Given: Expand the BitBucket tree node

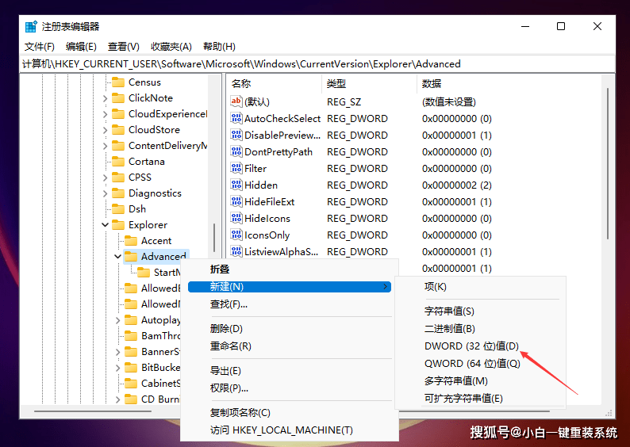Looking at the screenshot, I should click(117, 368).
